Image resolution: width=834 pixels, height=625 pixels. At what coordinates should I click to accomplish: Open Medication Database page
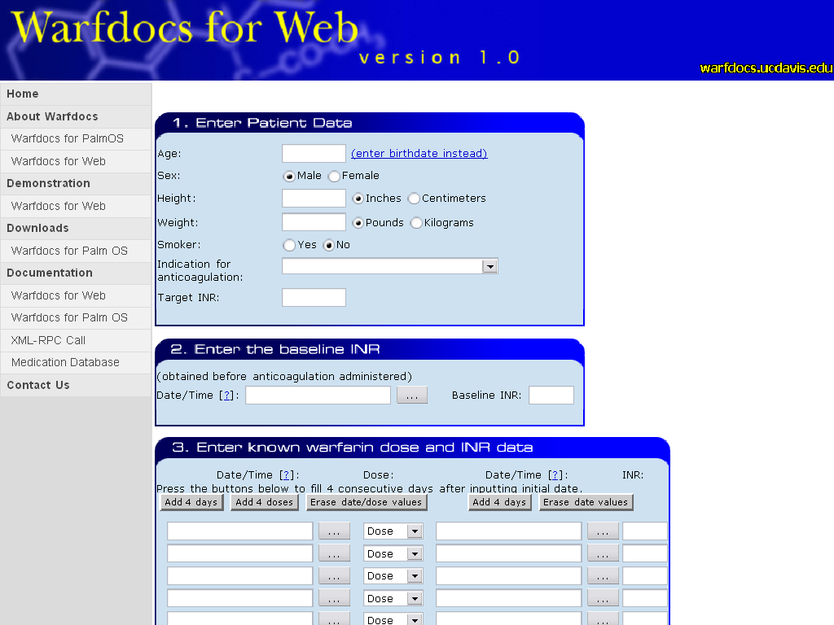click(76, 362)
